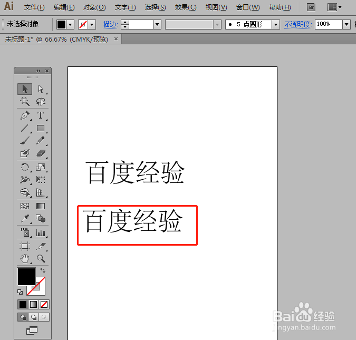The width and height of the screenshot is (356, 340).
Task: Open Adobe Bridge via Br icon
Action: pos(311,7)
